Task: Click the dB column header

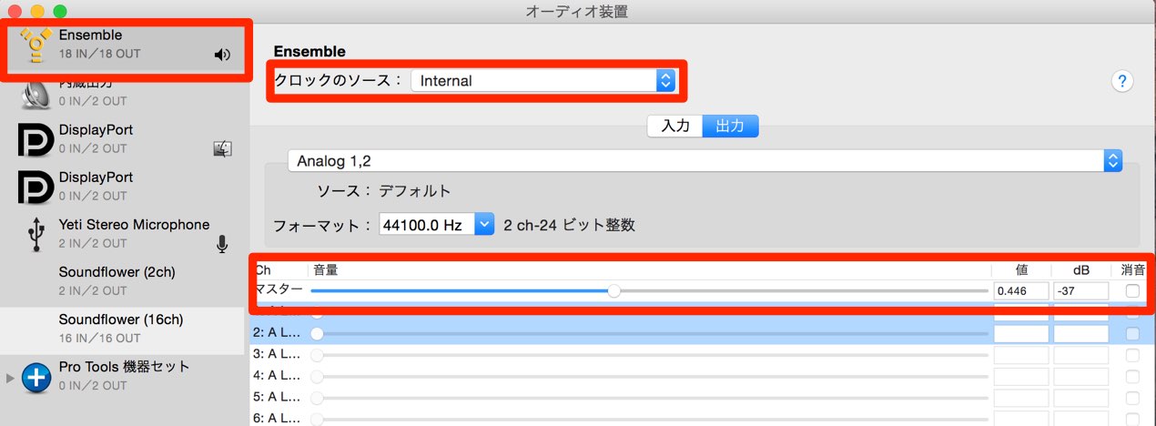Action: (x=1081, y=270)
